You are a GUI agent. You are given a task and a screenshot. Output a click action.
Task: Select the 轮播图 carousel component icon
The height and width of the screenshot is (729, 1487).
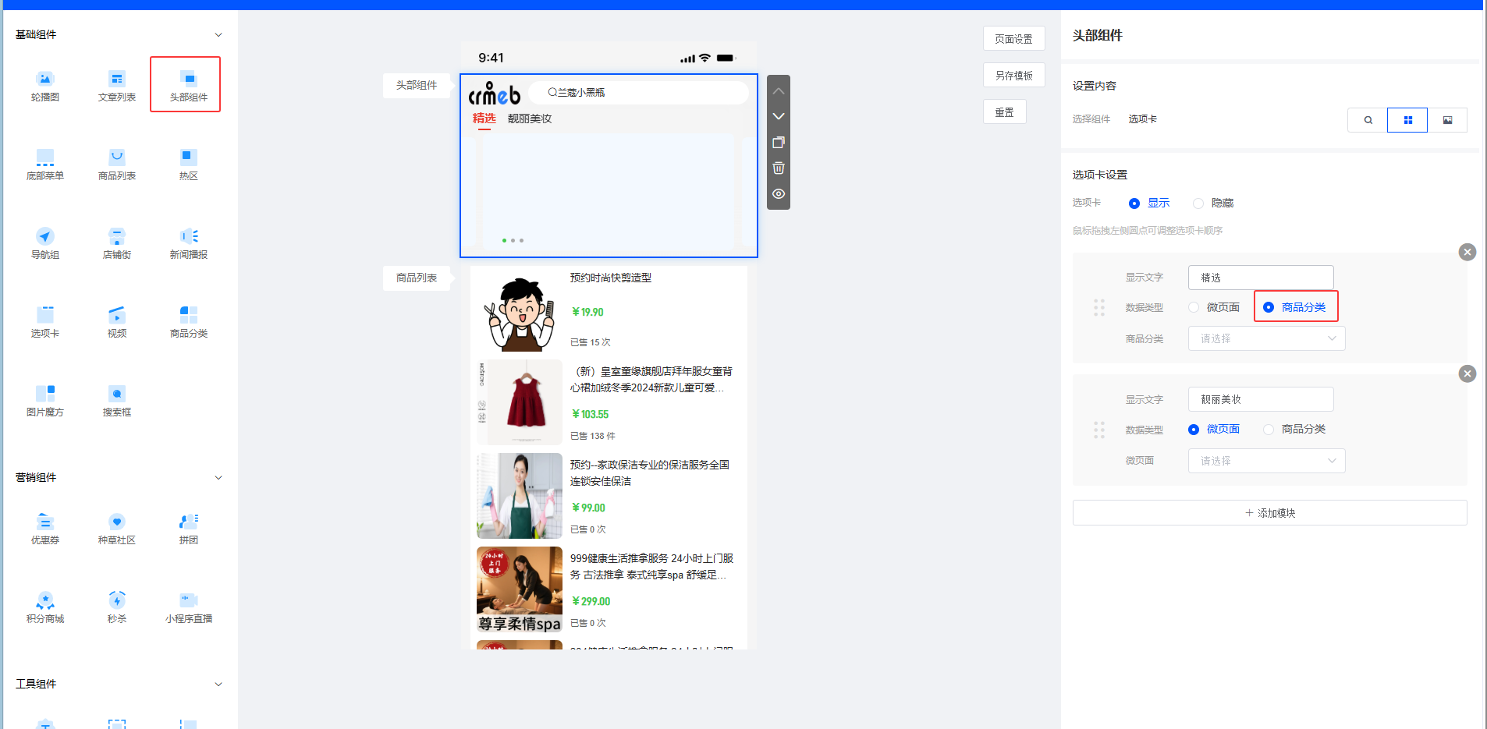point(45,80)
